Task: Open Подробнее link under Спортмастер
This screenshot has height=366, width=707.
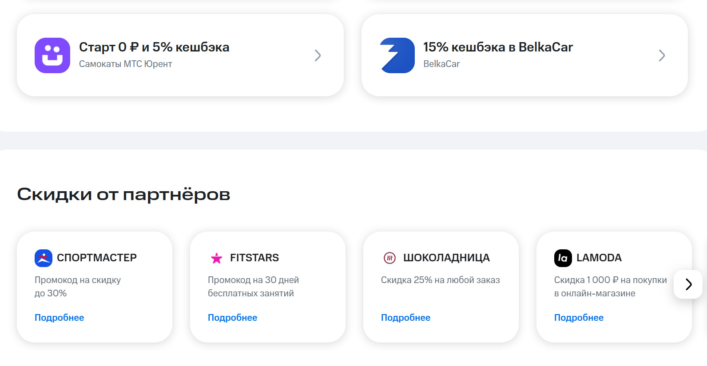Action: click(x=60, y=318)
